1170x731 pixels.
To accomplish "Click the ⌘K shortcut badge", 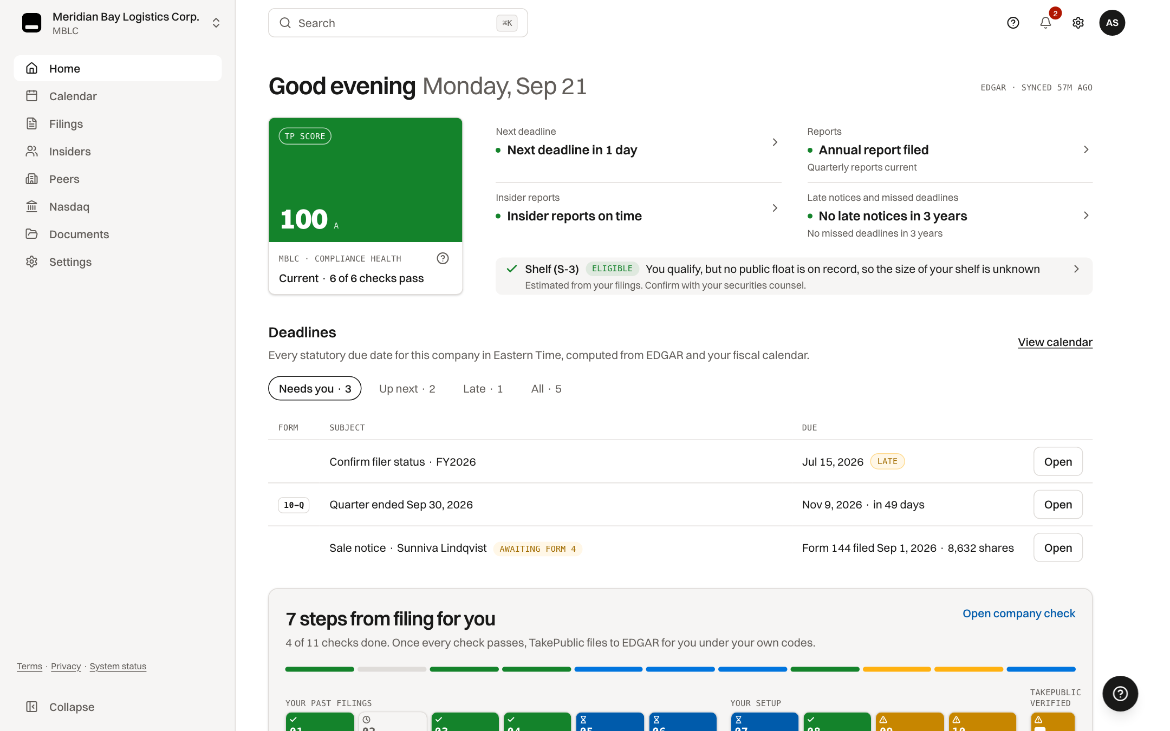I will [507, 23].
